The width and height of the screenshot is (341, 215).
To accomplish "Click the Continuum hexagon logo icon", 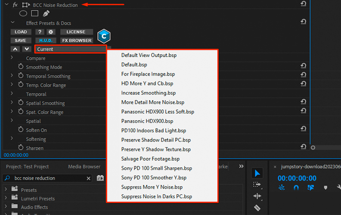I will [104, 36].
